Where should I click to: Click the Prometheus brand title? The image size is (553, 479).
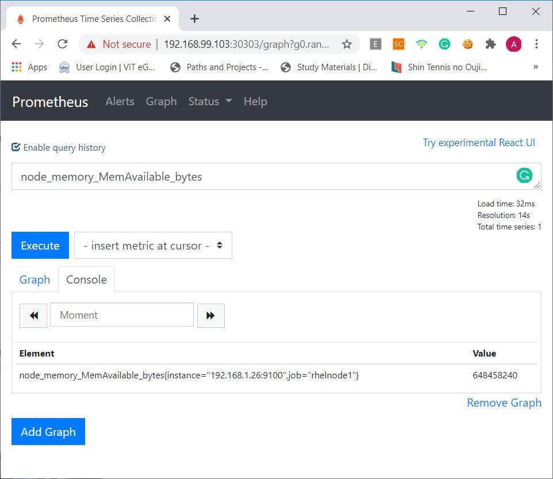(50, 102)
